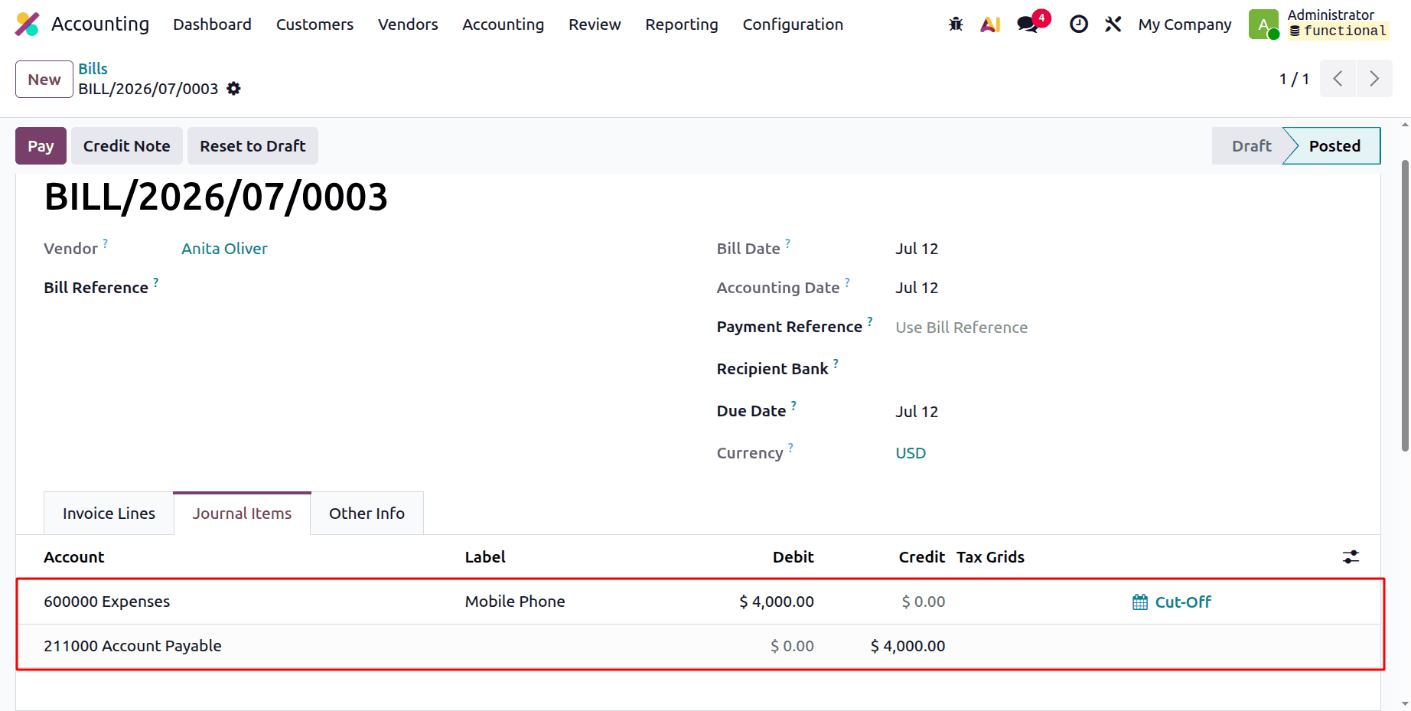Viewport: 1411px width, 711px height.
Task: Open the Configuration menu
Action: pyautogui.click(x=793, y=24)
